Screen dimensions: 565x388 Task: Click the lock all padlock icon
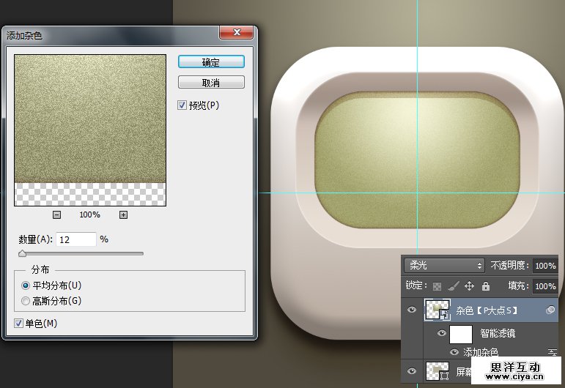484,286
